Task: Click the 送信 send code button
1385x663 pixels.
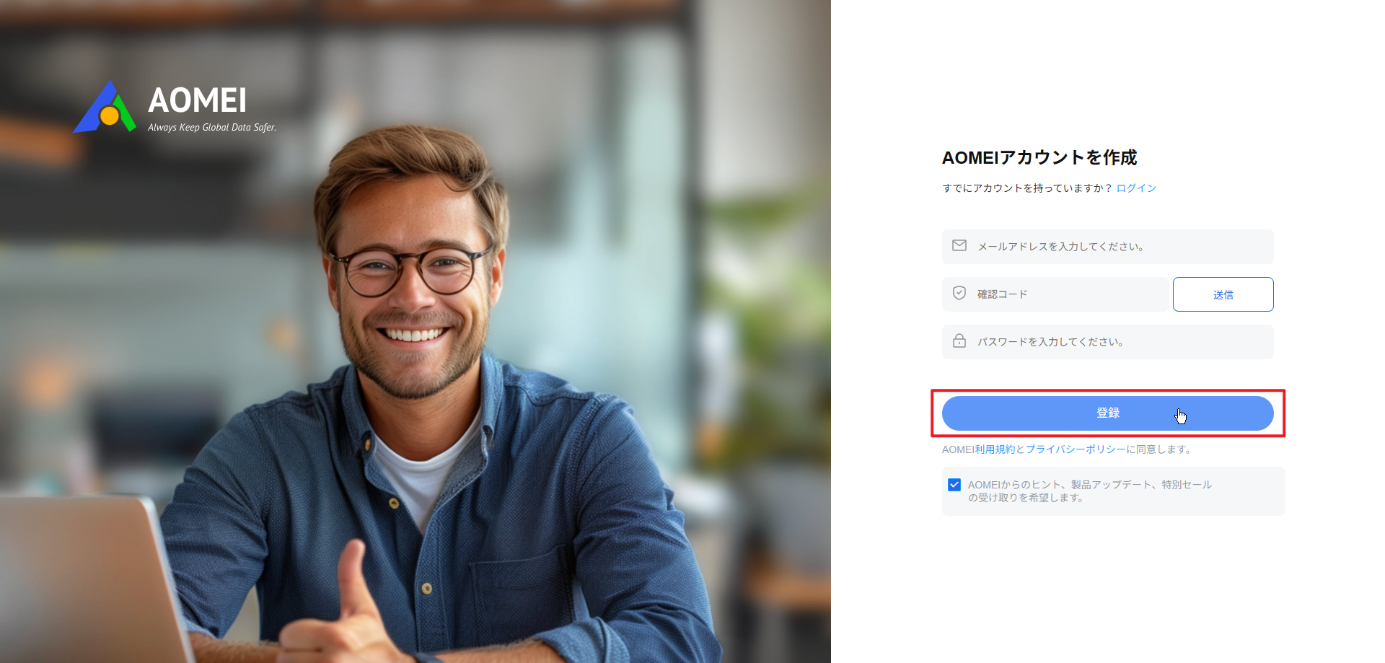Action: (x=1223, y=294)
